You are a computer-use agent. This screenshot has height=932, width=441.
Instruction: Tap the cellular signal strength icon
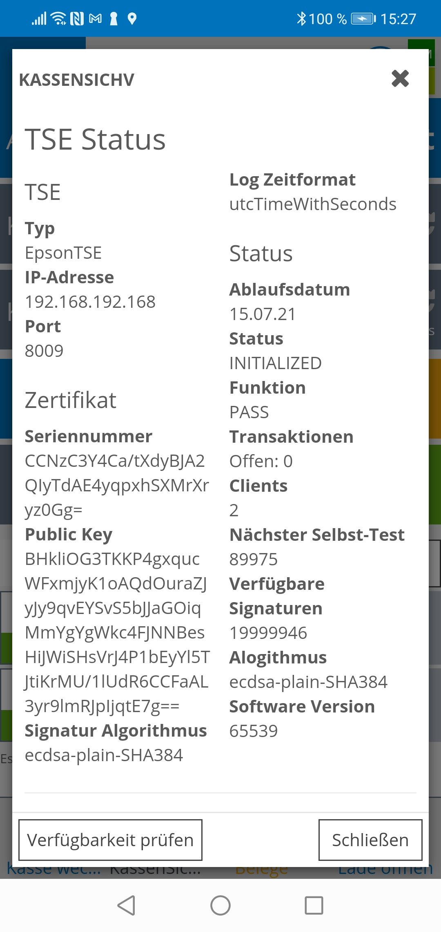click(39, 18)
